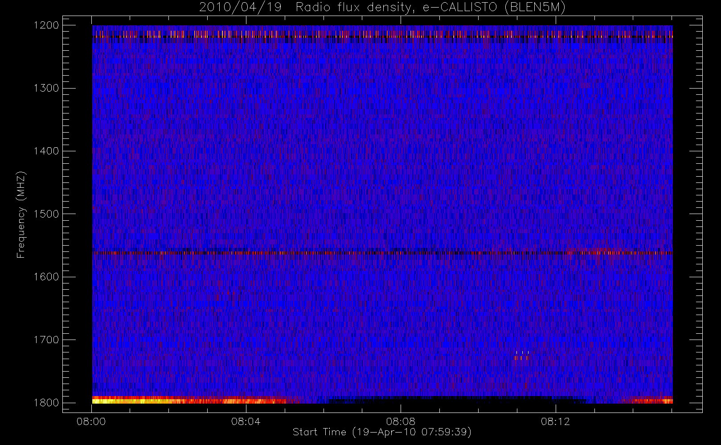Click the 08:08 time tick label
The image size is (721, 445).
pyautogui.click(x=401, y=421)
